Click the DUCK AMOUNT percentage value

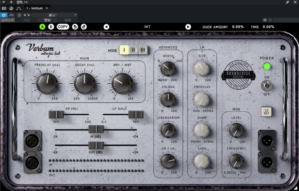point(238,27)
